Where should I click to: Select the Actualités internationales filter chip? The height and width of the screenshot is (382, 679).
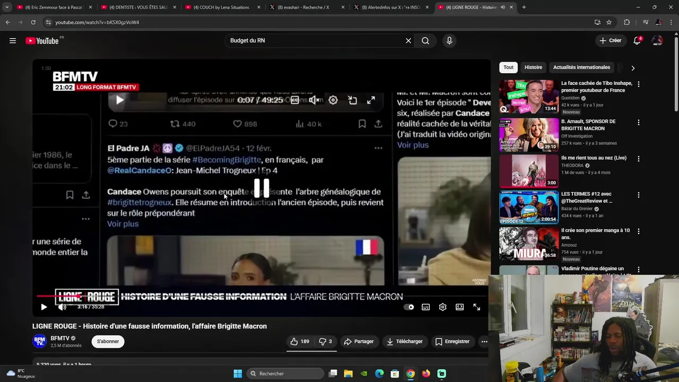pos(581,67)
